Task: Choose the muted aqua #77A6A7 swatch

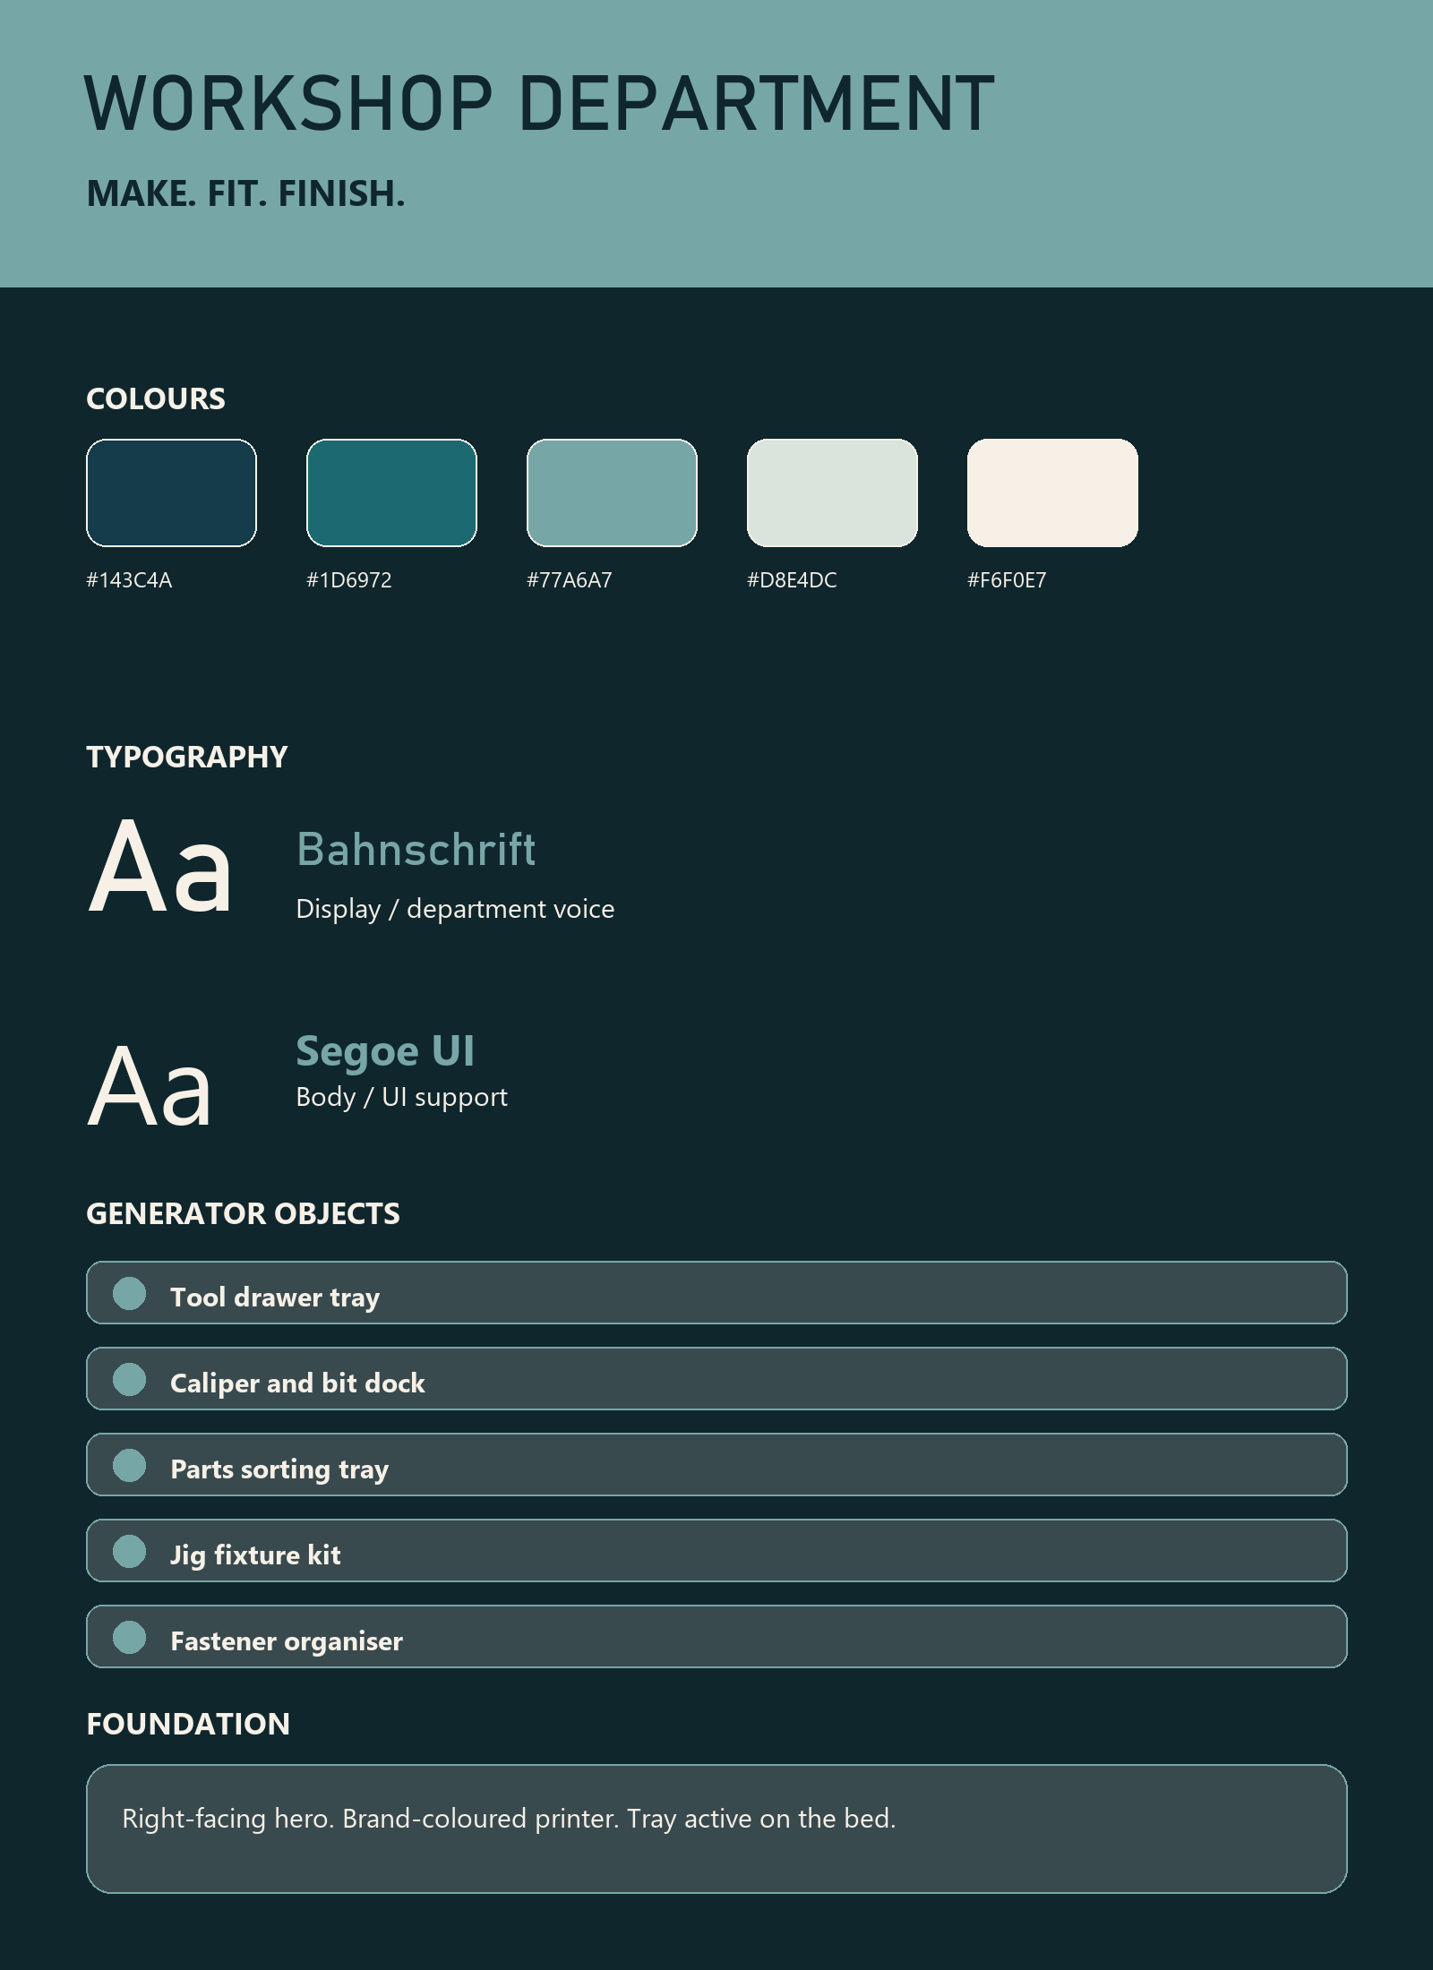Action: [612, 492]
